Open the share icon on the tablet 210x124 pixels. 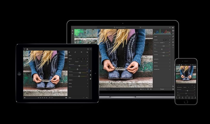[88, 49]
